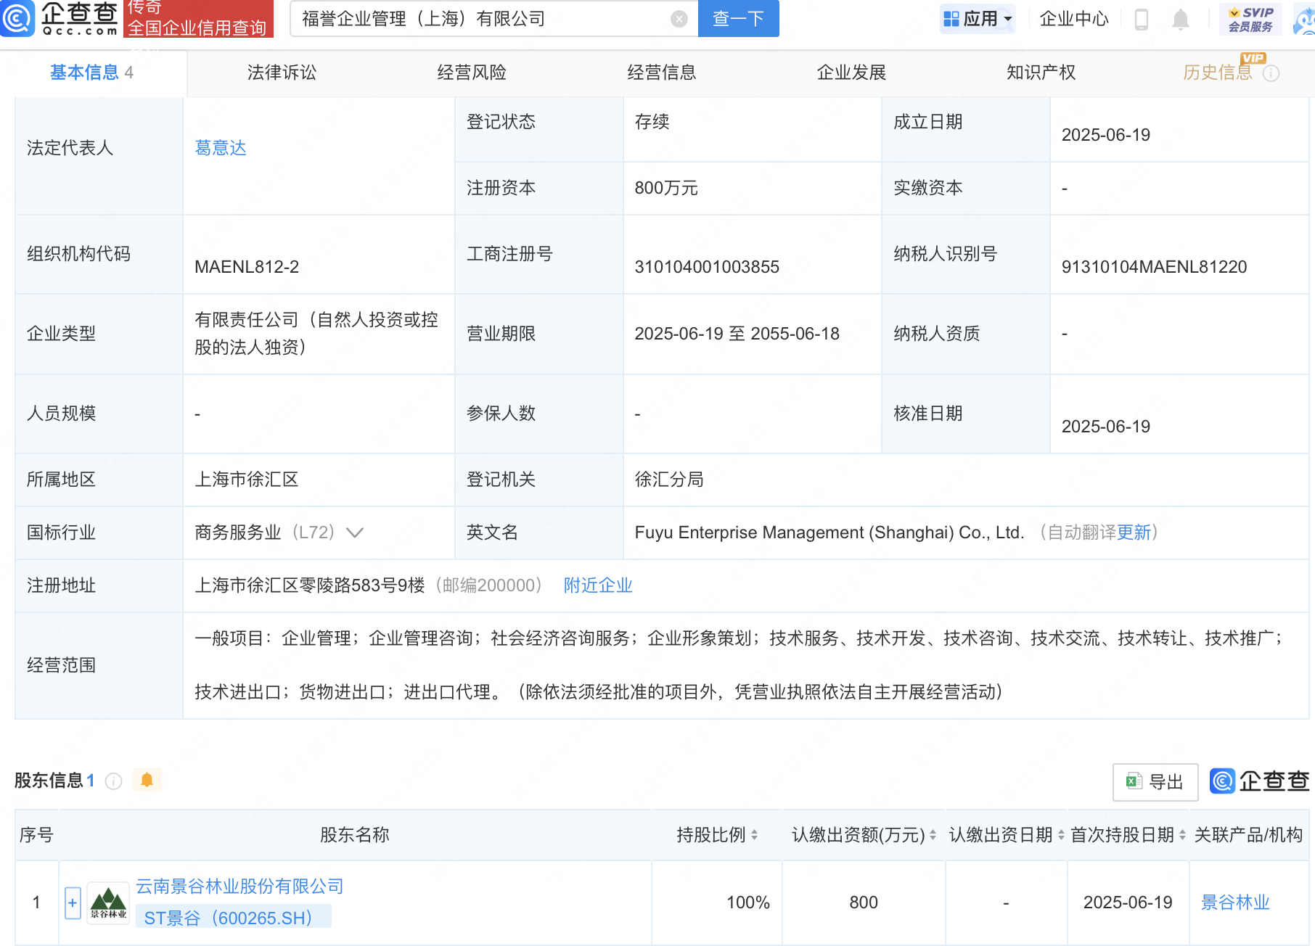This screenshot has height=946, width=1315.
Task: View 附近企业 nearby companies
Action: [x=598, y=585]
